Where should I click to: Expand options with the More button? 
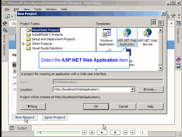coord(33,107)
